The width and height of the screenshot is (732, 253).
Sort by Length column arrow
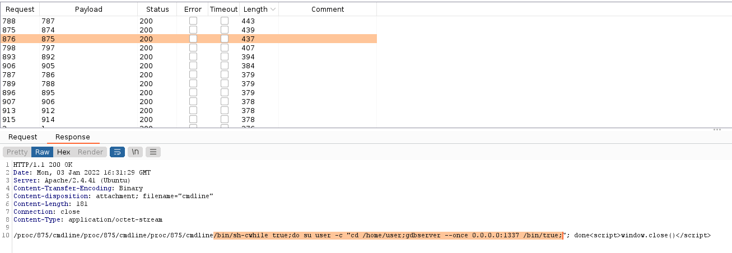[x=273, y=10]
